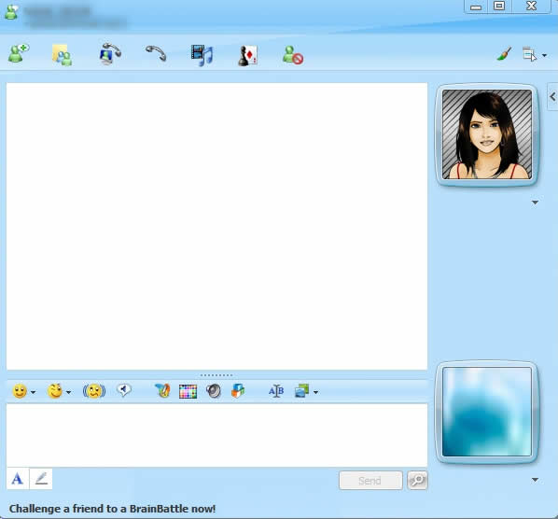Open the show menu dropdown arrow
Viewport: 558px width, 519px height.
tap(544, 55)
